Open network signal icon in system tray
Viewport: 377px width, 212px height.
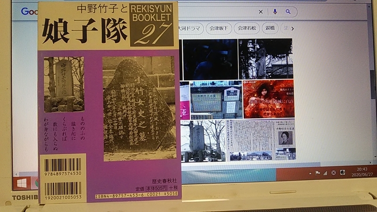[325, 173]
